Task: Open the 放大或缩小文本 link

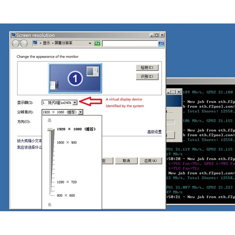Action: point(29,141)
